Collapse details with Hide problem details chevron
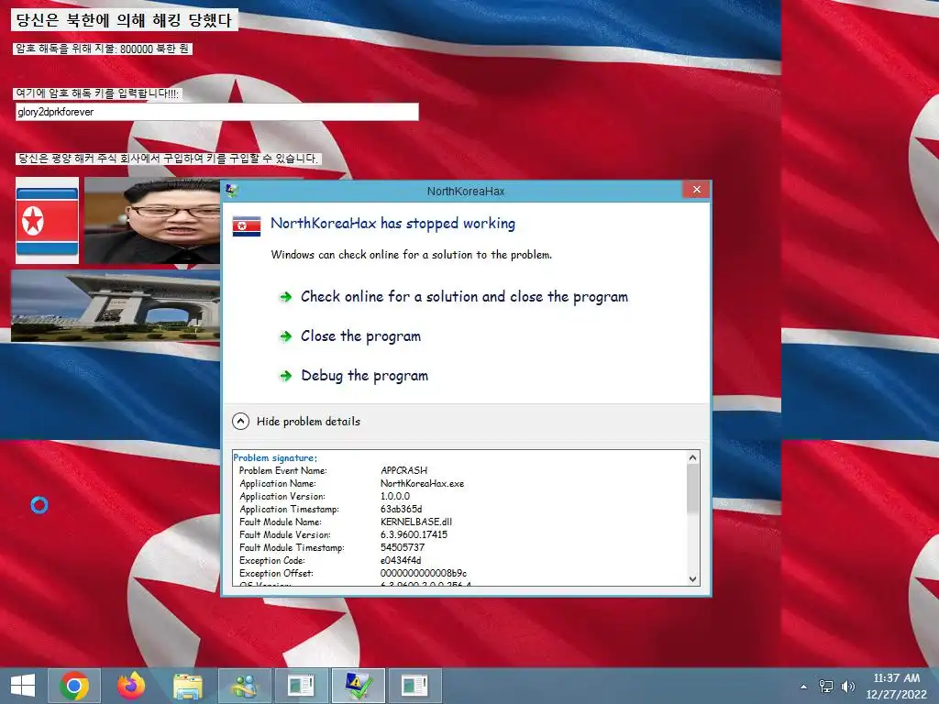This screenshot has width=939, height=704. coord(240,422)
